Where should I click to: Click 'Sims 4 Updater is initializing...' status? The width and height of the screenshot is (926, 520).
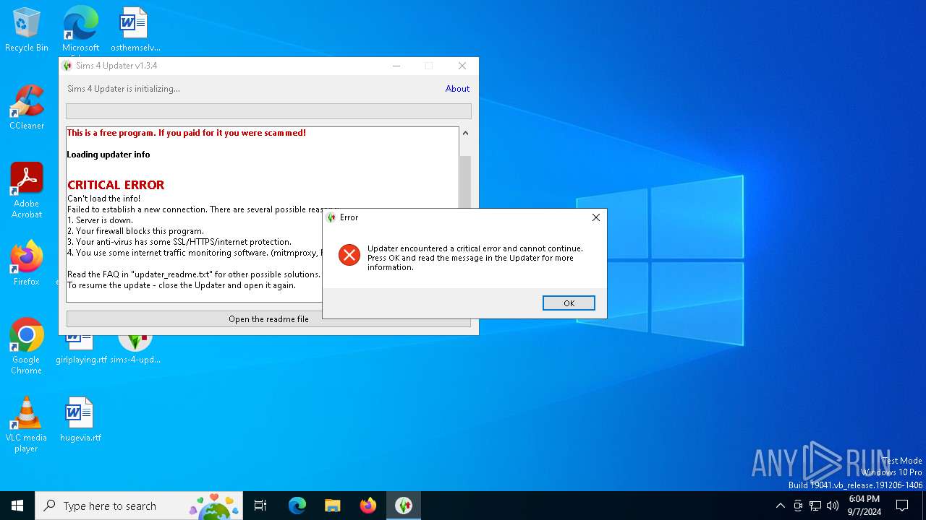(124, 89)
